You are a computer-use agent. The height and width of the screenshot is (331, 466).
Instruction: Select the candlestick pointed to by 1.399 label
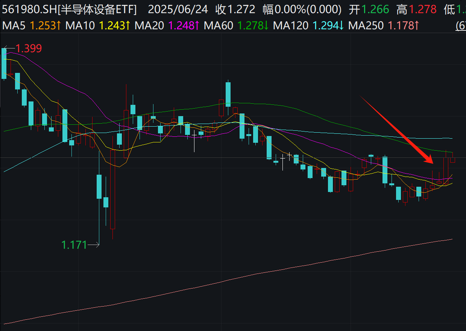(4, 63)
